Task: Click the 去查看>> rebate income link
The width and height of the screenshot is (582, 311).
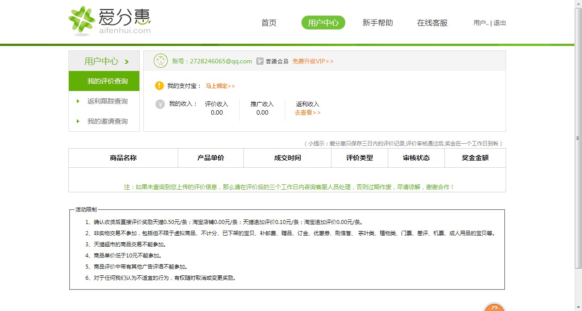Action: click(x=308, y=112)
